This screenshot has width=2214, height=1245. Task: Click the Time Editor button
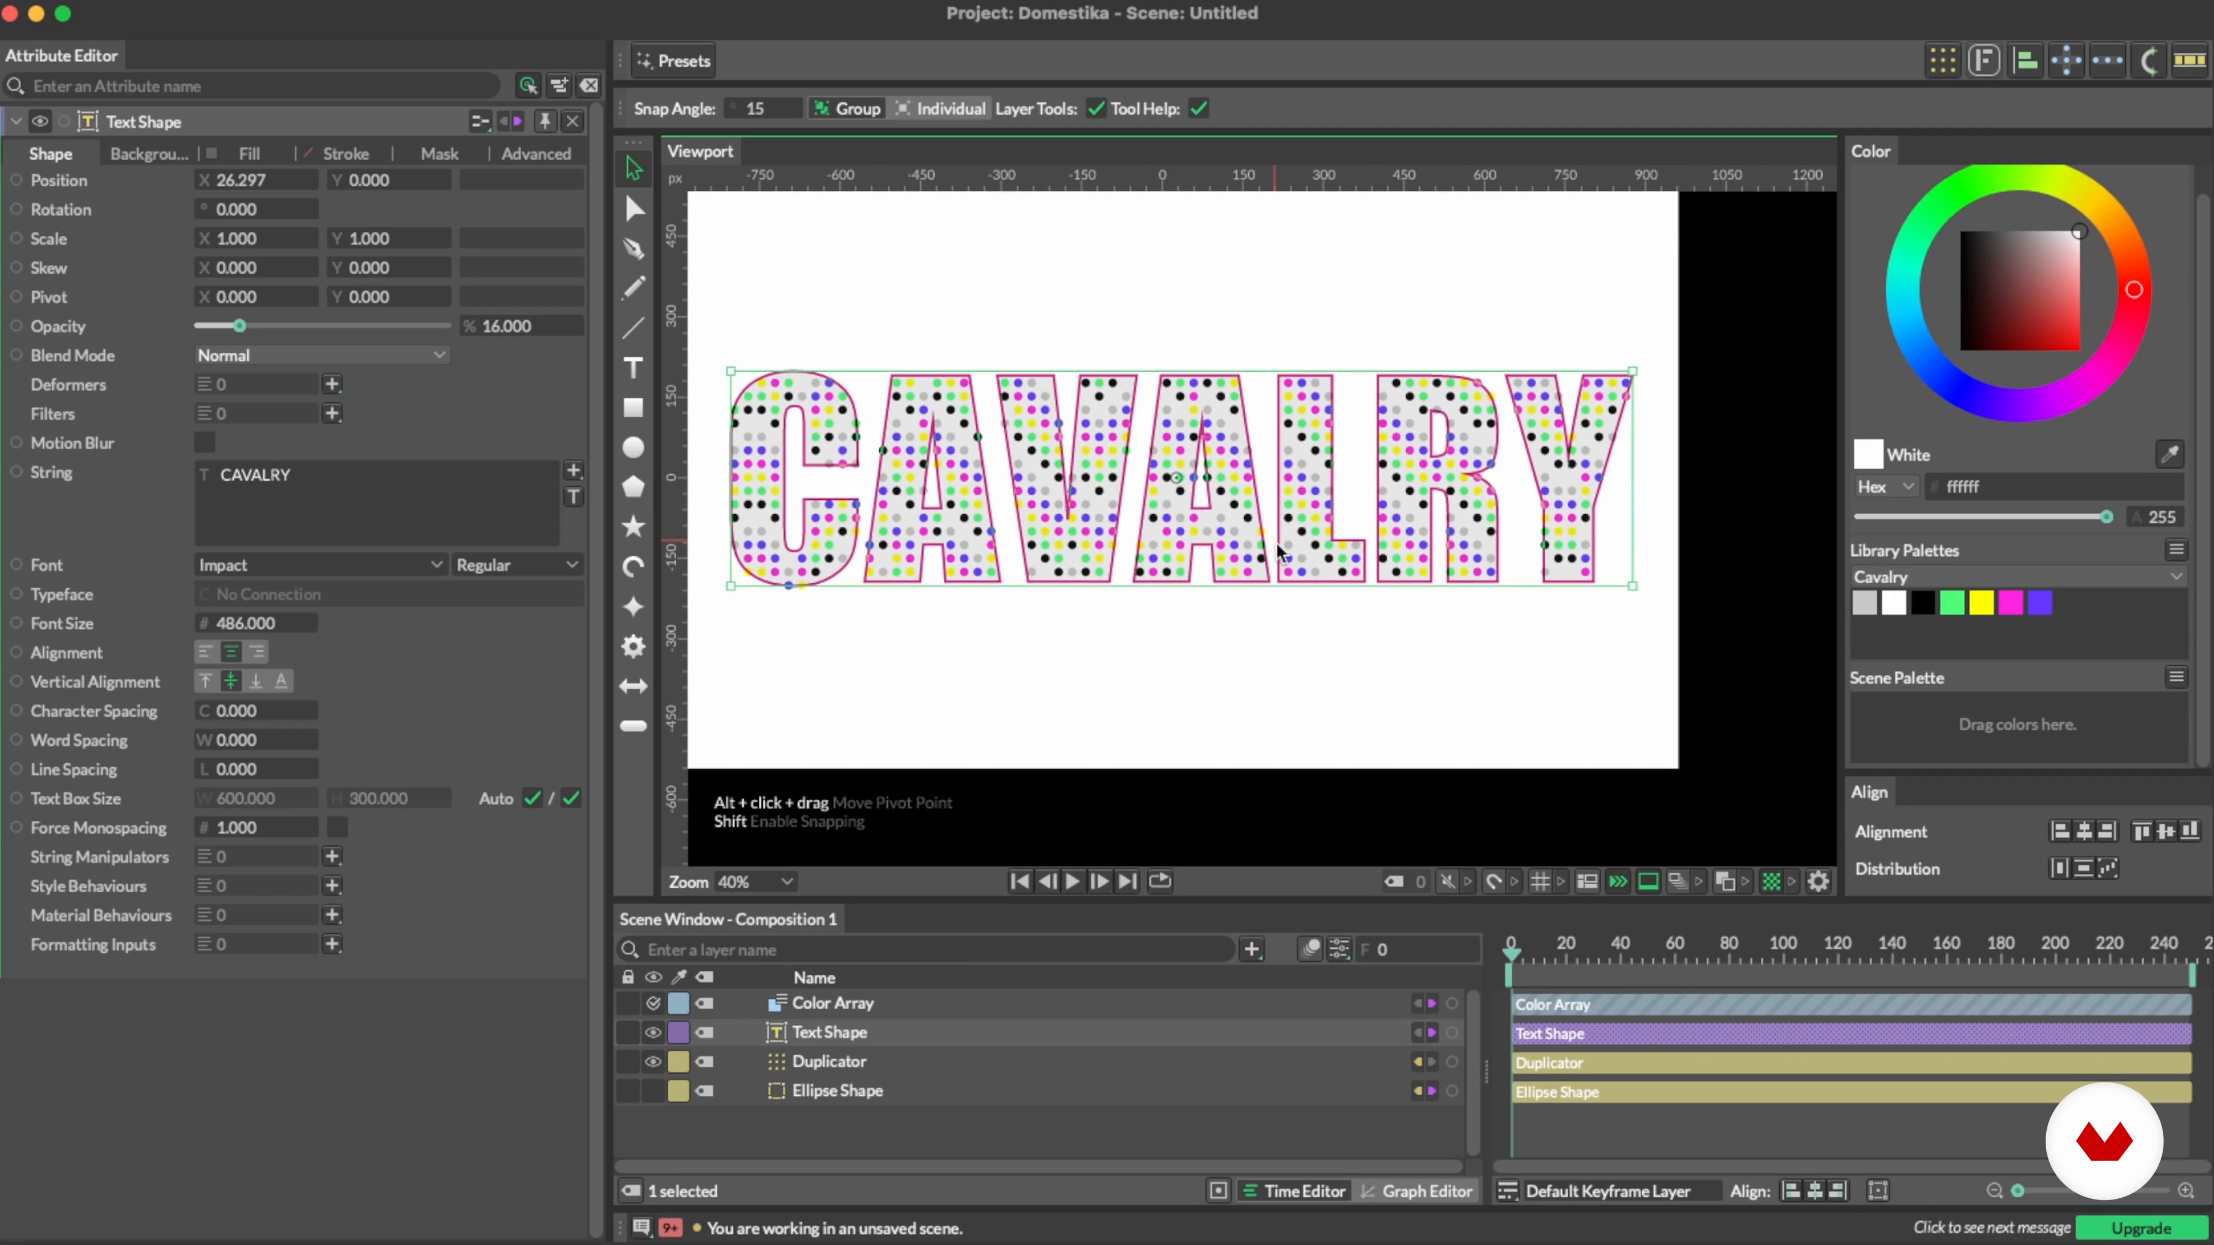1295,1191
